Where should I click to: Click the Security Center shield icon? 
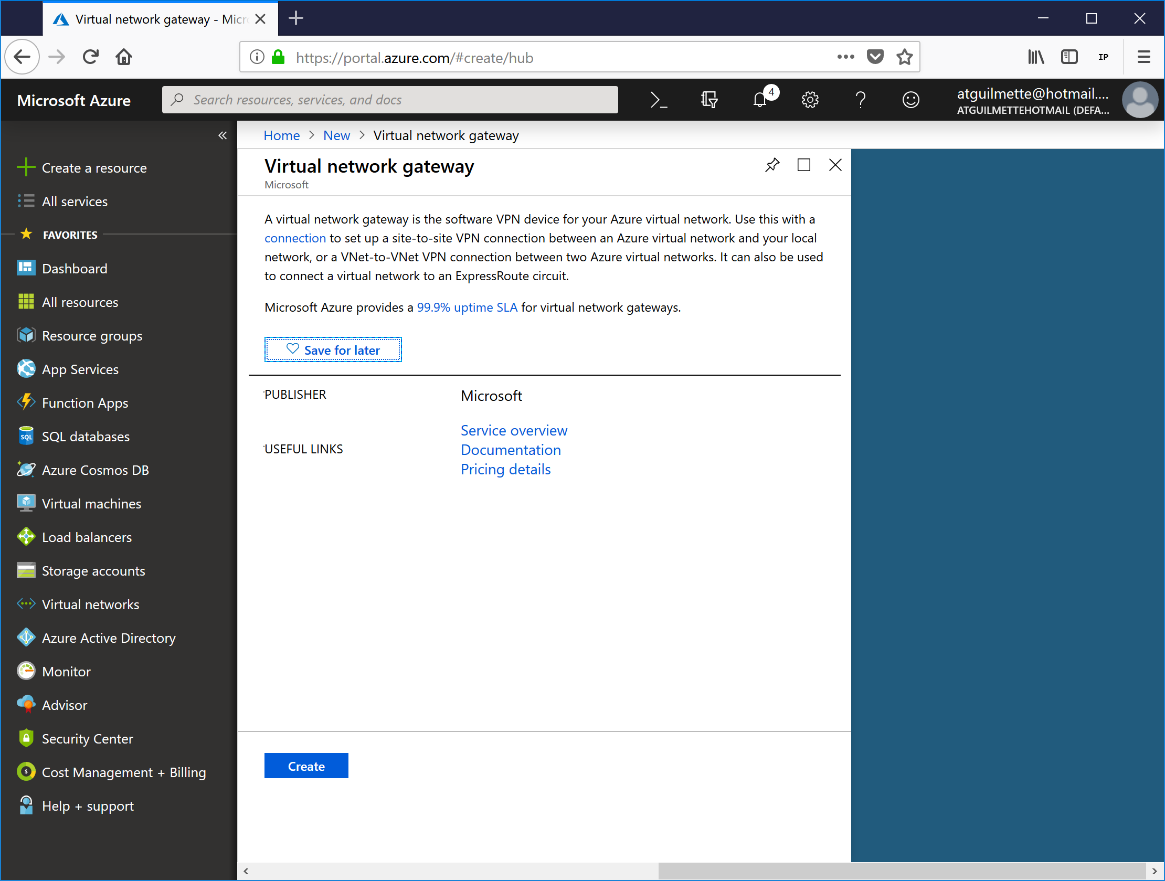pos(26,738)
